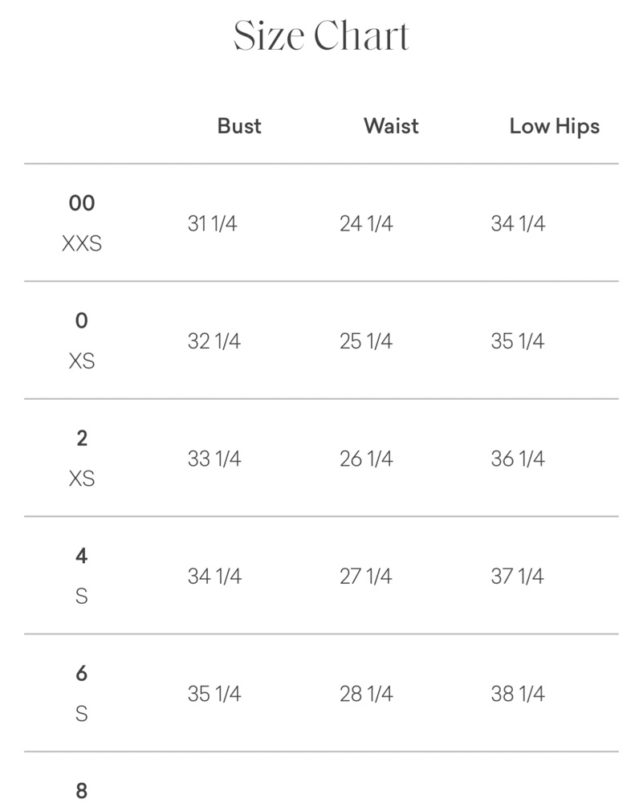Click the size 6 row label
Screen dimensions: 643x803
point(82,674)
